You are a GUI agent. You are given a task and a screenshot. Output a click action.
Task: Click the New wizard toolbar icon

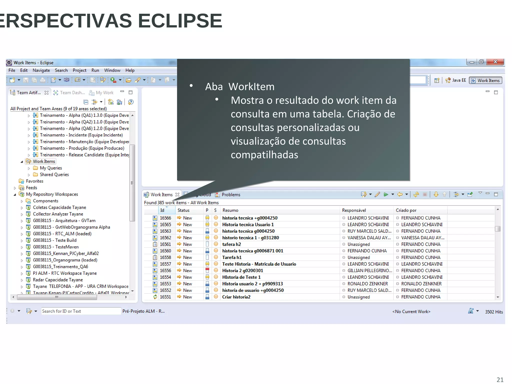[x=12, y=80]
